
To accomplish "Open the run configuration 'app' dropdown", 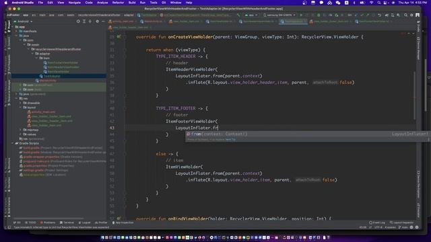I will [251, 15].
